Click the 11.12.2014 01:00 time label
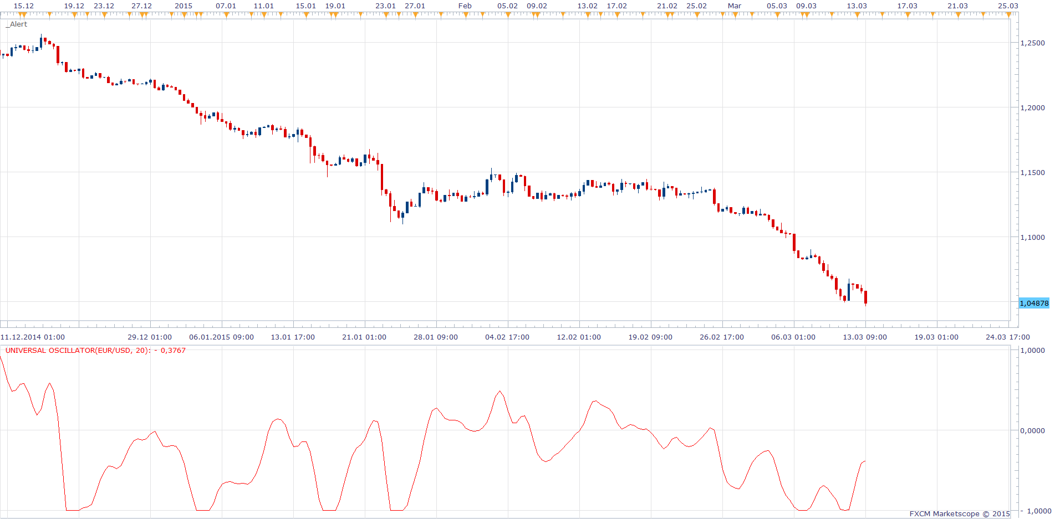1055x519 pixels. (x=33, y=337)
